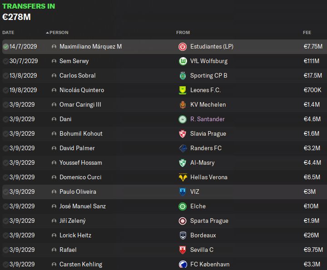
Task: Click the Estudiantes (LP) club badge
Action: 183,47
